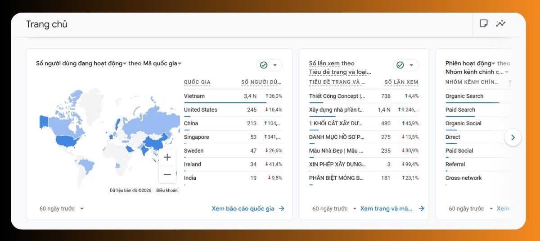Select the Vietnam country row
The image size is (540, 241).
pos(194,96)
